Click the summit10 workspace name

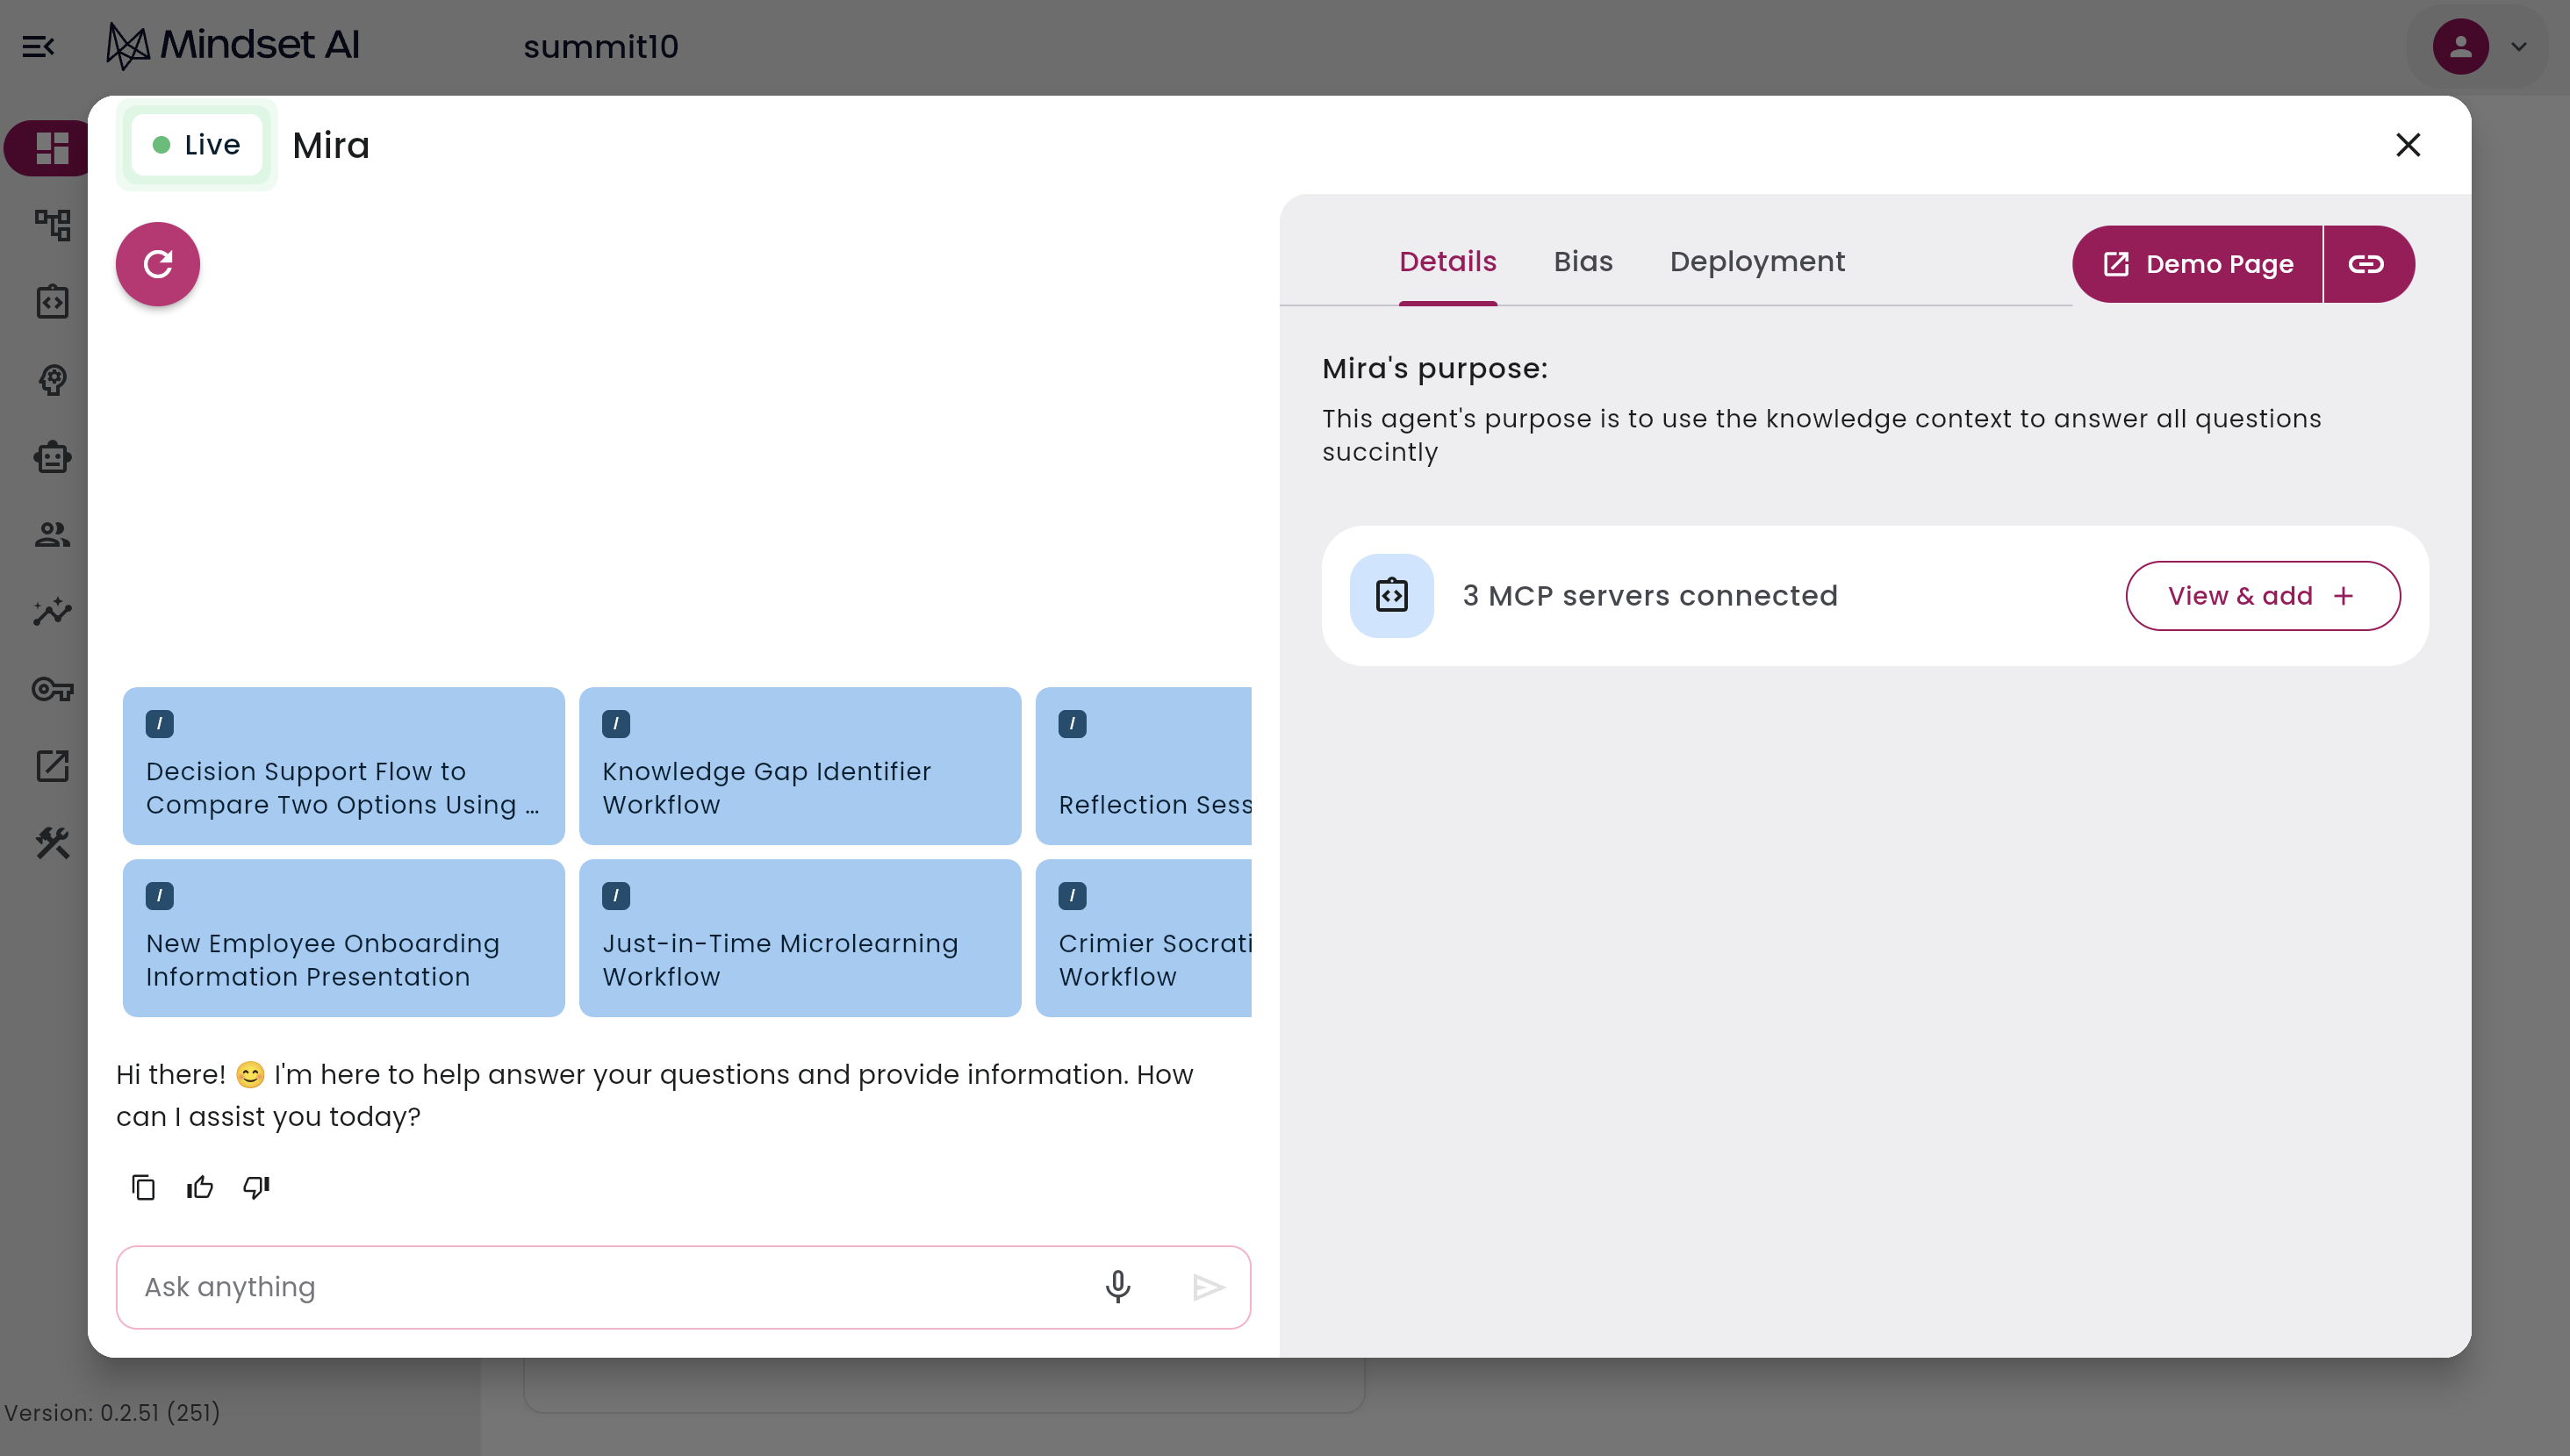coord(601,47)
